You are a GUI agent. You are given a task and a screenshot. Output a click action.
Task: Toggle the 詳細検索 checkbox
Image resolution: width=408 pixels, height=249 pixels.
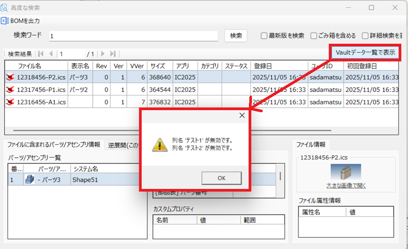point(365,36)
